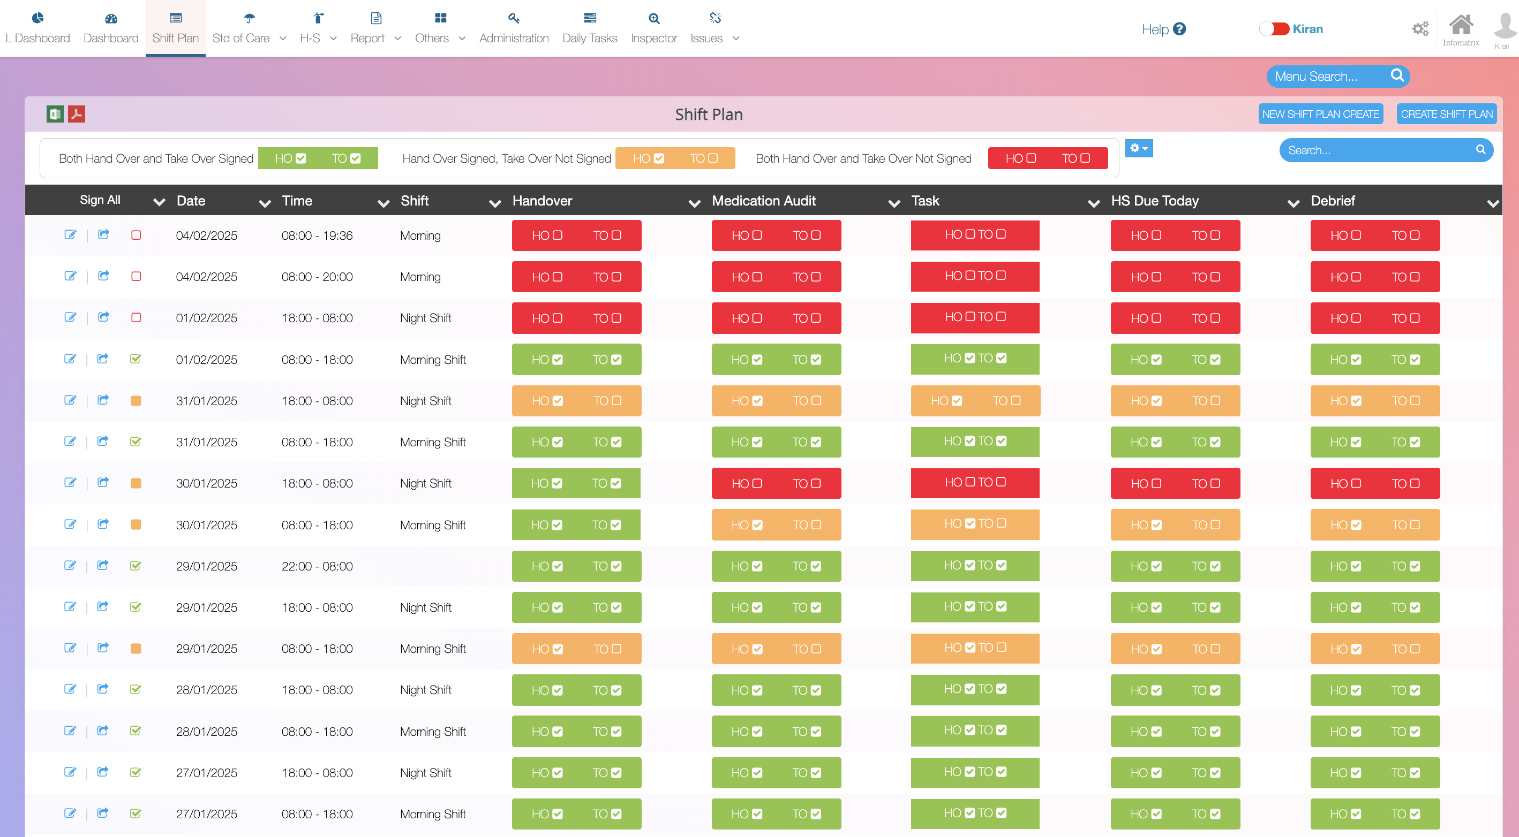Open Date column header dropdown chevron

265,203
